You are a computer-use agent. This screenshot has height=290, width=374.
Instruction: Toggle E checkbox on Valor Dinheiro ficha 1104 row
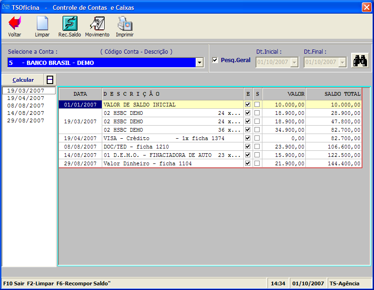coord(247,163)
